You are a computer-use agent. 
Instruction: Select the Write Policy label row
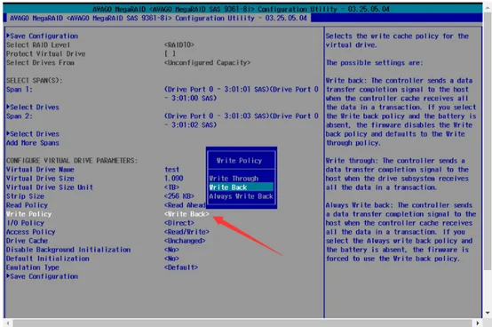click(x=29, y=214)
